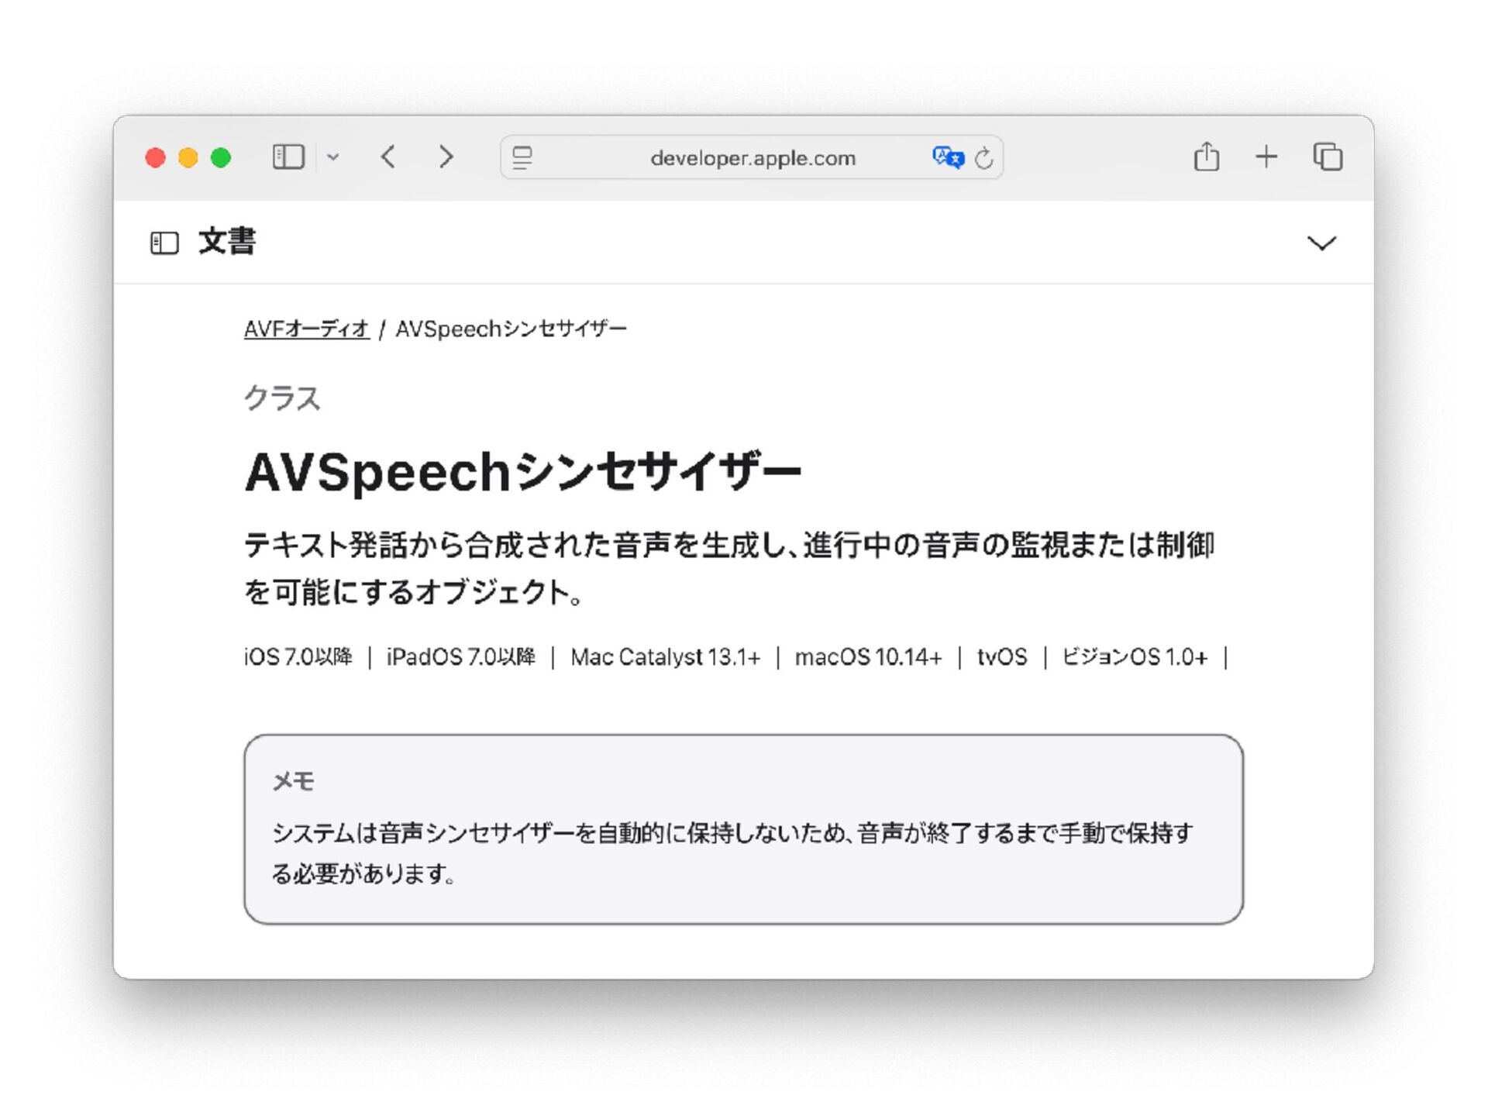Click the translate page icon
This screenshot has width=1488, height=1116.
coord(947,157)
